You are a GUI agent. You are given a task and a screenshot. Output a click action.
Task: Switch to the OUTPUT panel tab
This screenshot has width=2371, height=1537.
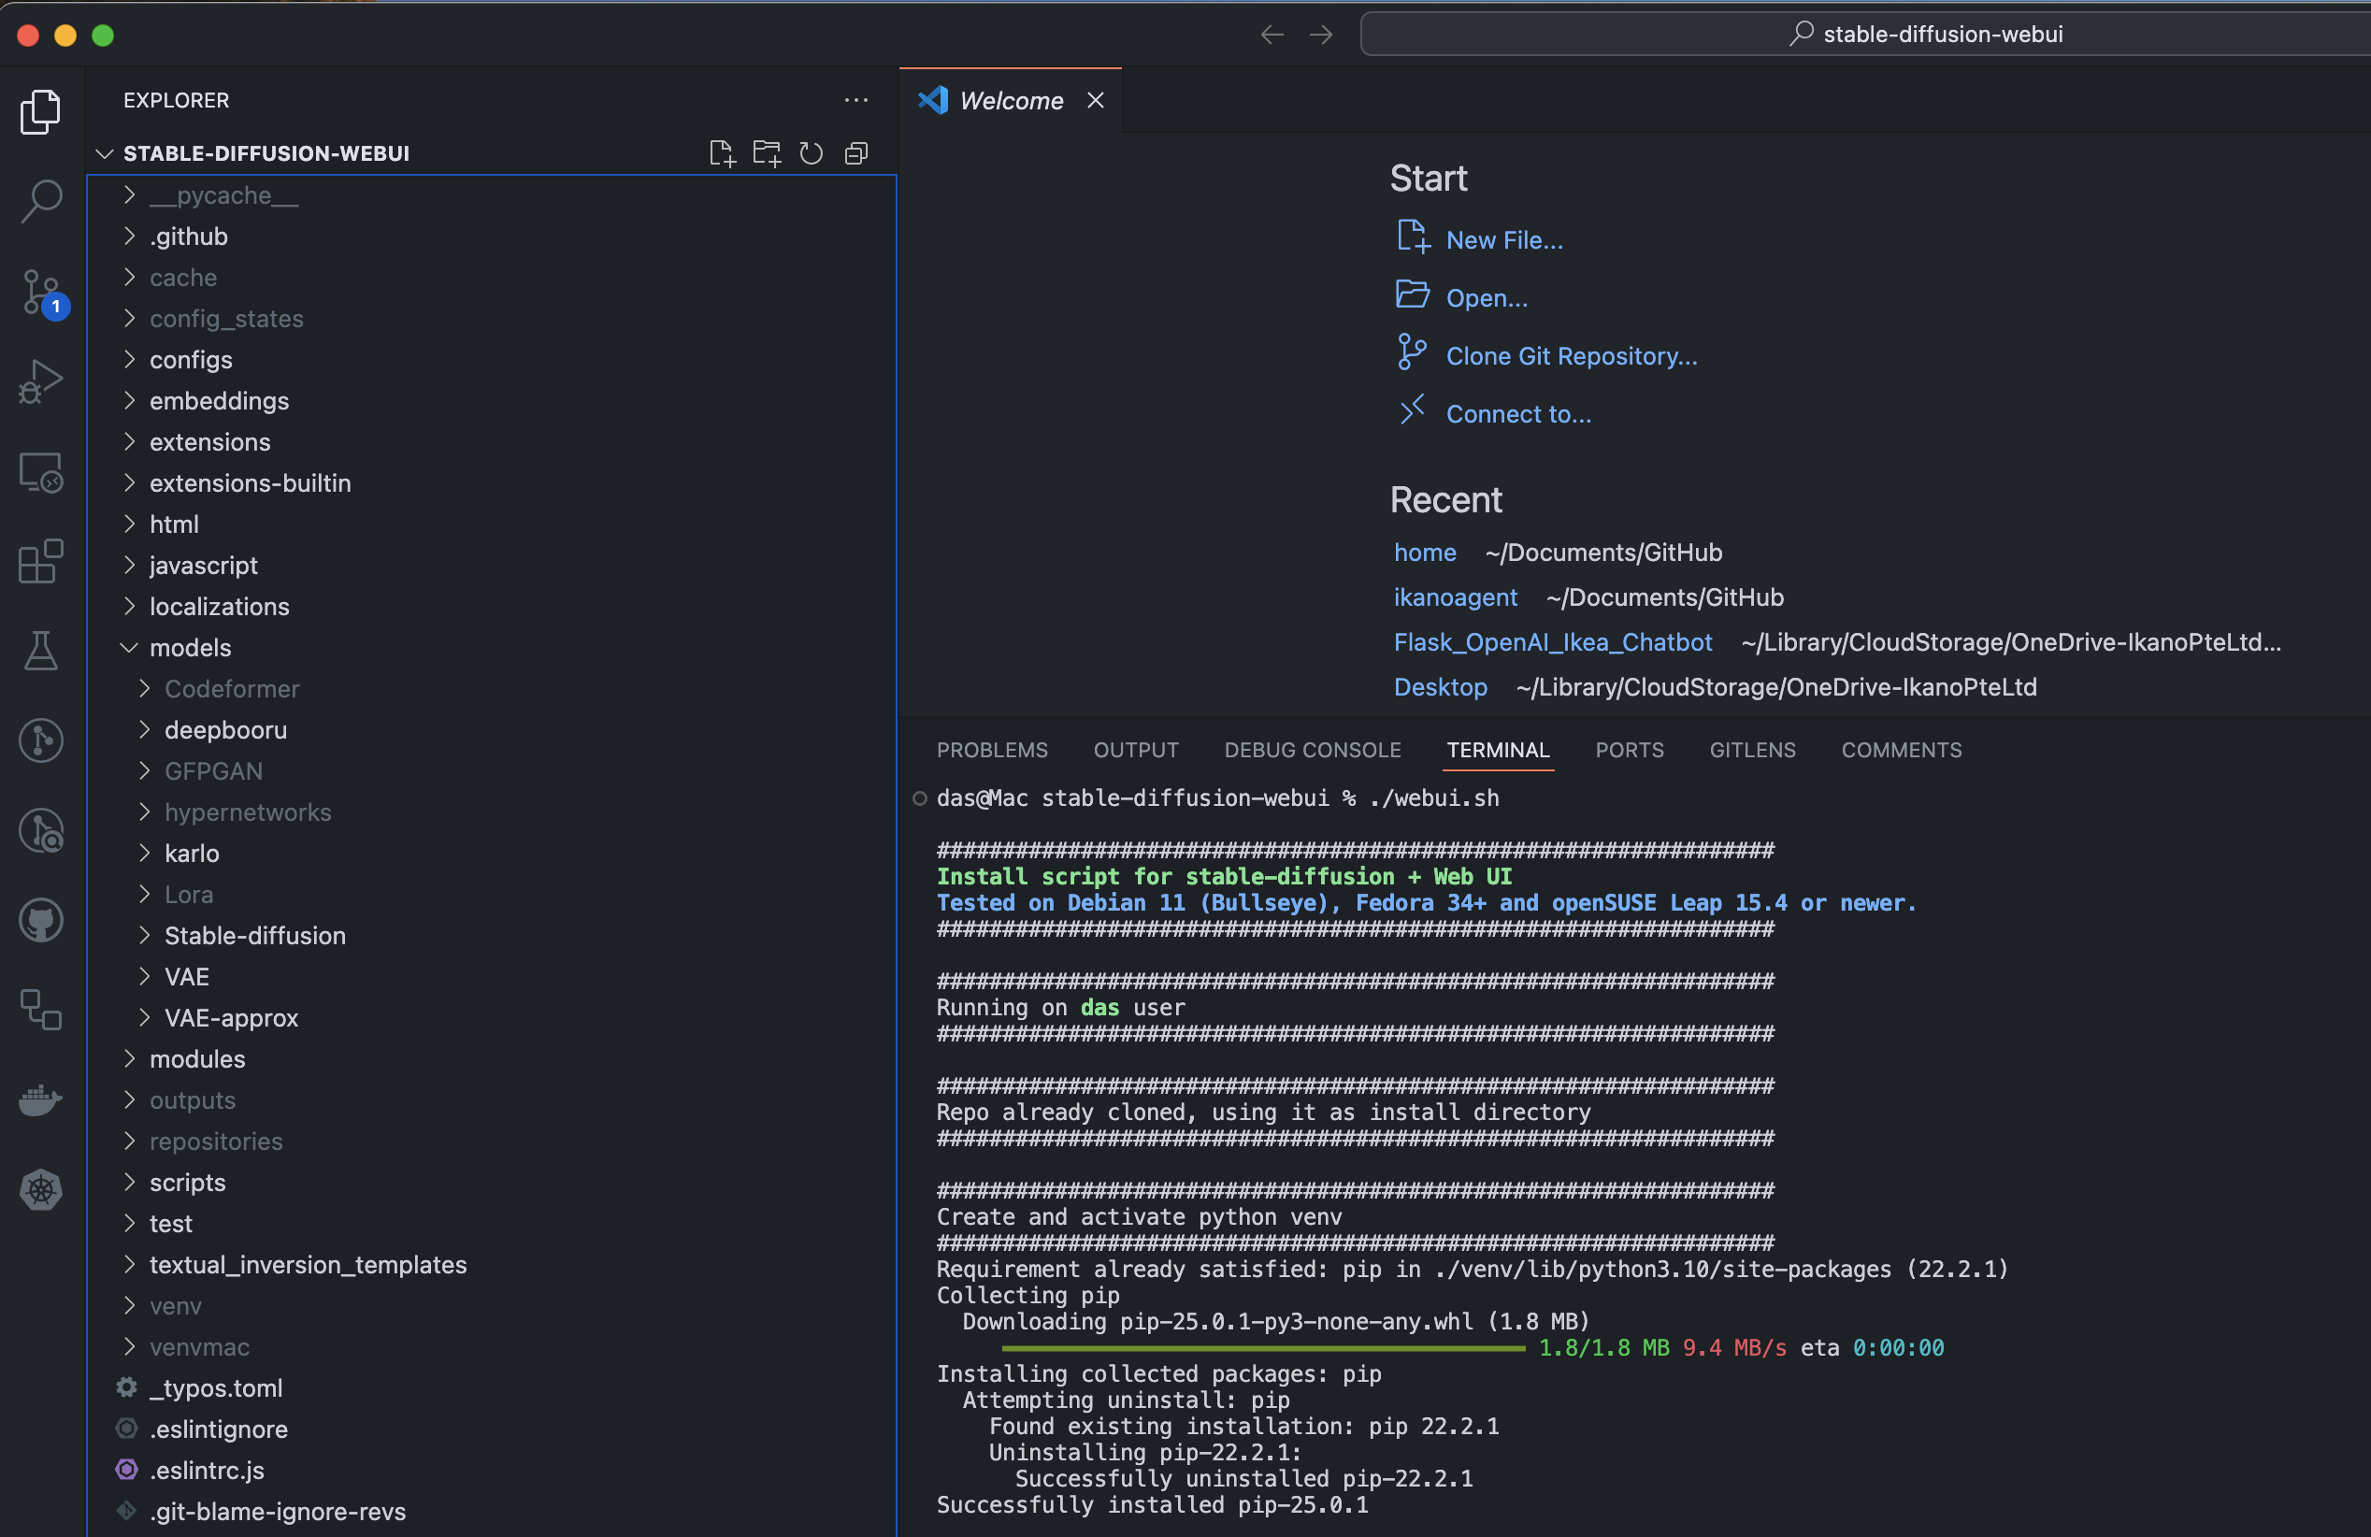(x=1136, y=750)
